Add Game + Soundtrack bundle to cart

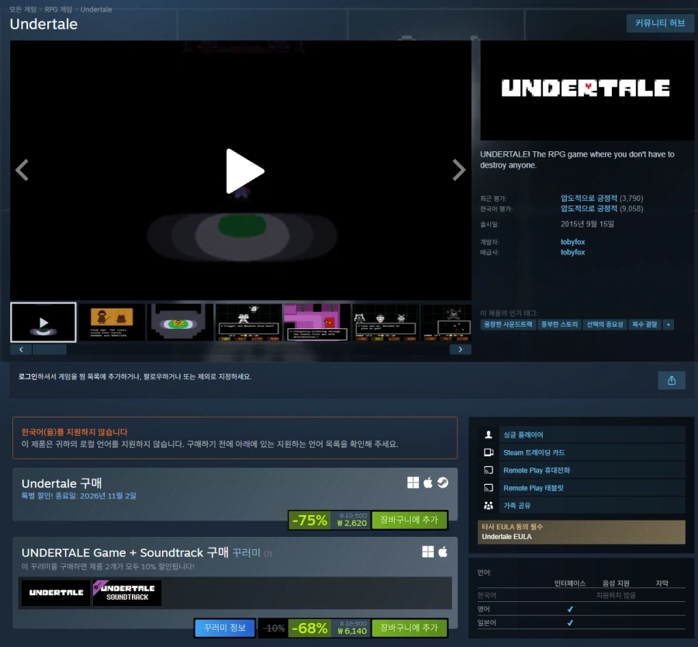coord(409,628)
